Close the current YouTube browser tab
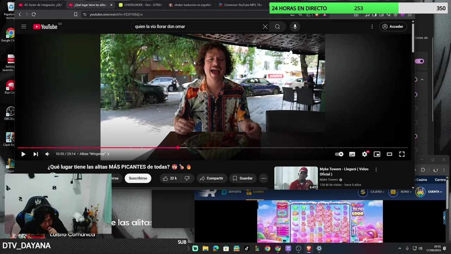The image size is (451, 254). pyautogui.click(x=111, y=5)
